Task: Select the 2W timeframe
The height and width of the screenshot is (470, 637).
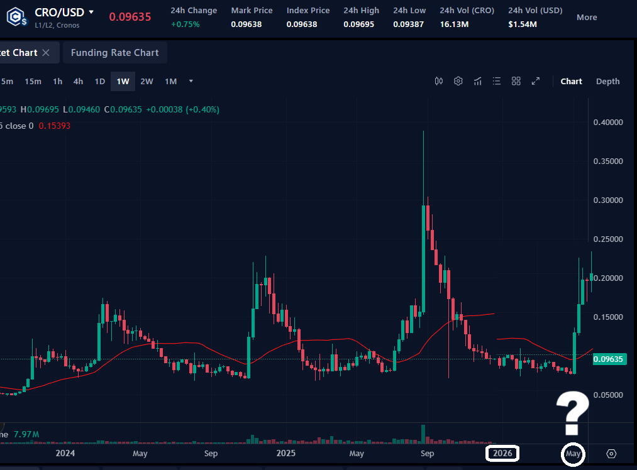Action: 147,81
